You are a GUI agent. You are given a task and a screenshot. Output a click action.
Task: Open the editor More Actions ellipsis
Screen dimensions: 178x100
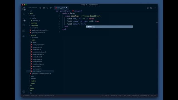(155, 8)
